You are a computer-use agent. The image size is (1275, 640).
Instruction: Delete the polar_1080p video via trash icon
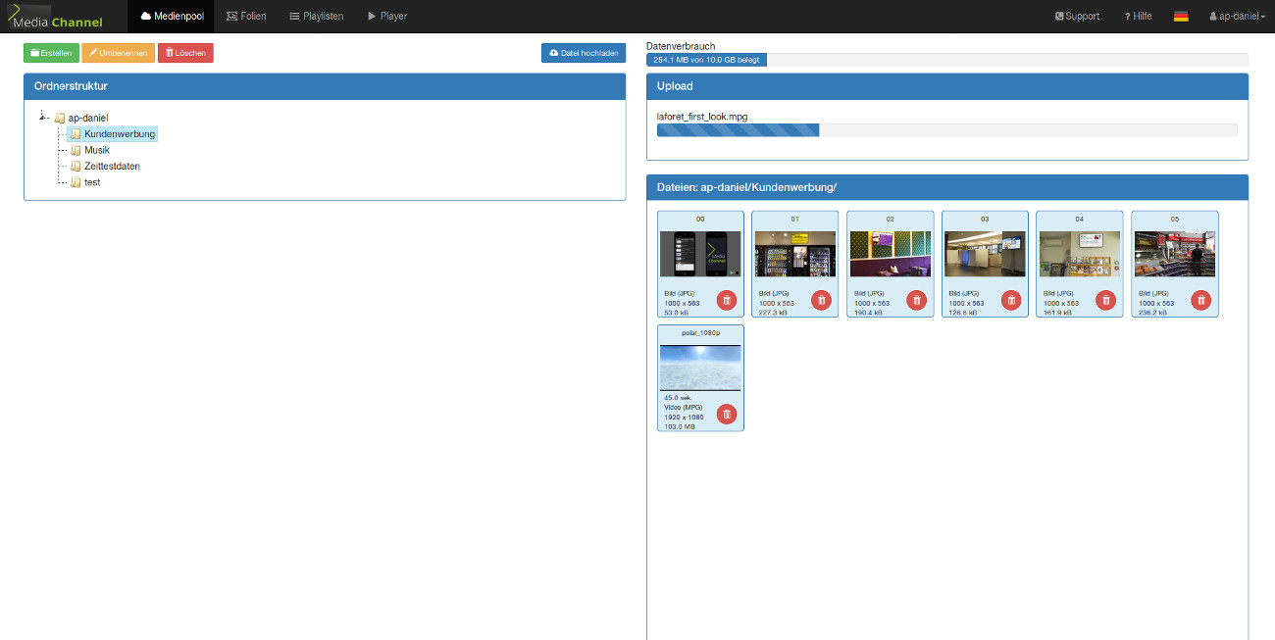727,414
